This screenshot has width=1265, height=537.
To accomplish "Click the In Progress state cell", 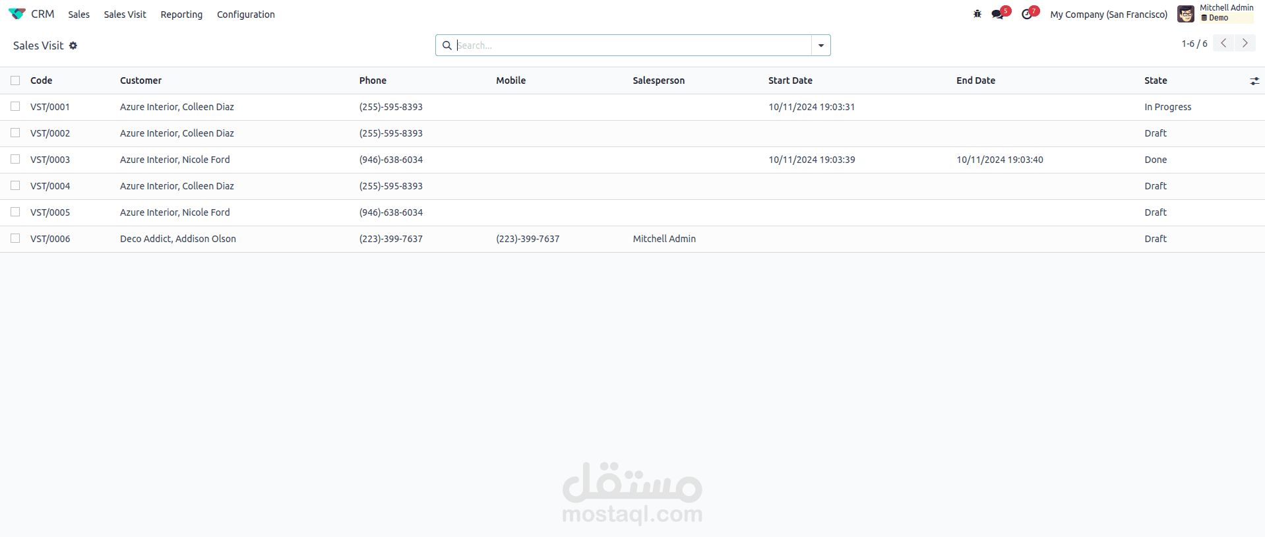I will [x=1167, y=107].
